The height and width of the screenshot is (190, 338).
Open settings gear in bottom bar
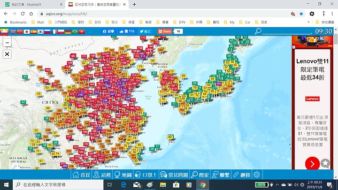click(256, 175)
